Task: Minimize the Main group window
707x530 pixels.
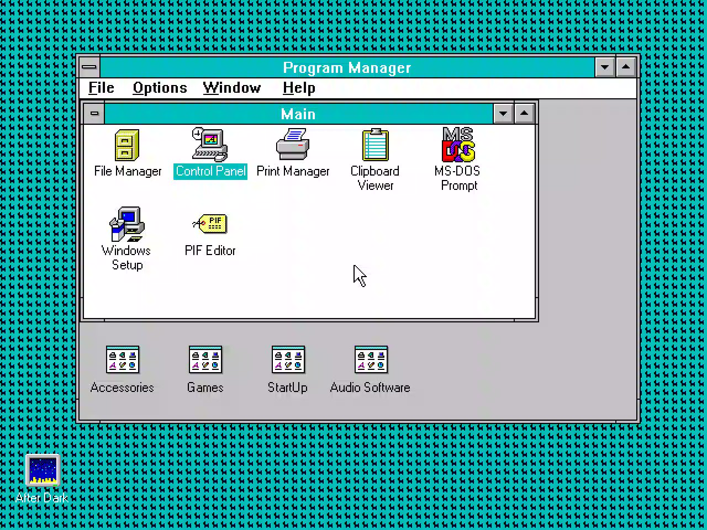Action: [x=503, y=114]
